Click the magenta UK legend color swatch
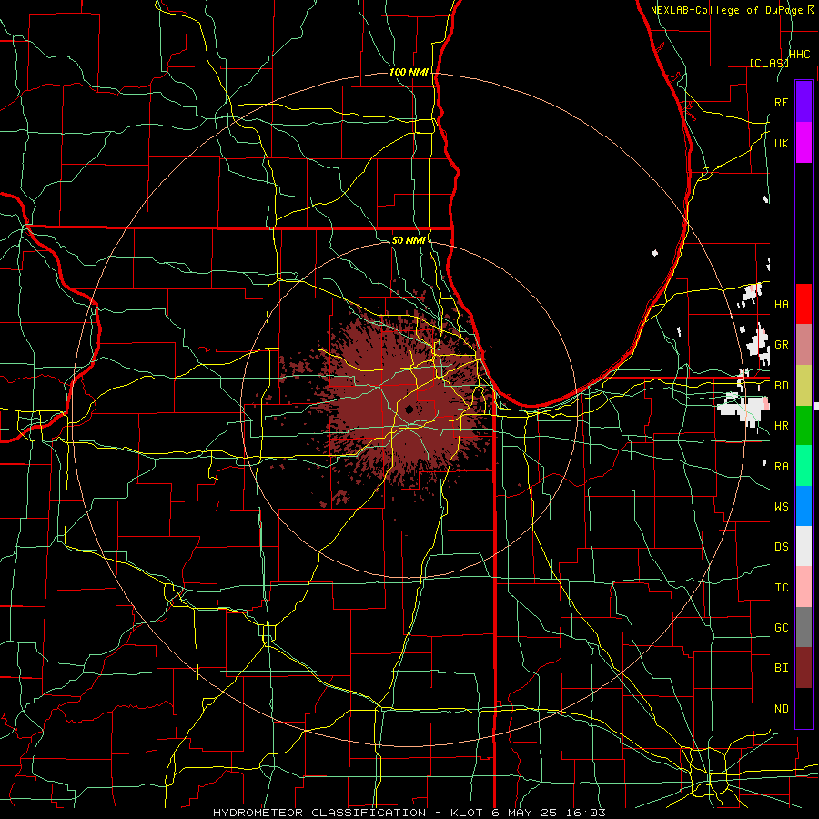The height and width of the screenshot is (819, 819). pos(804,143)
